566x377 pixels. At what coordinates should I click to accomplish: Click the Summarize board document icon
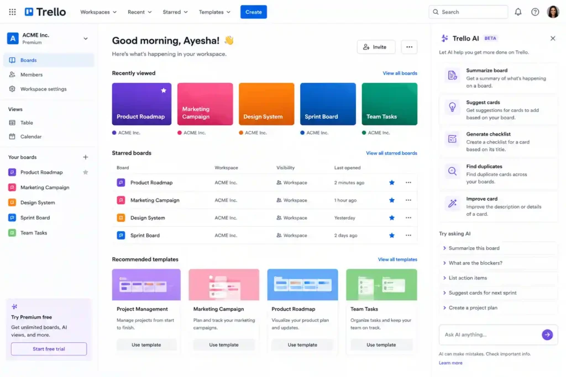pos(452,75)
